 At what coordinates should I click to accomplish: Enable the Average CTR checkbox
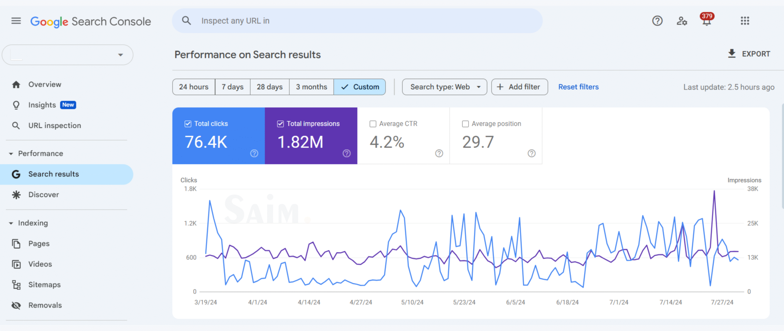[373, 124]
